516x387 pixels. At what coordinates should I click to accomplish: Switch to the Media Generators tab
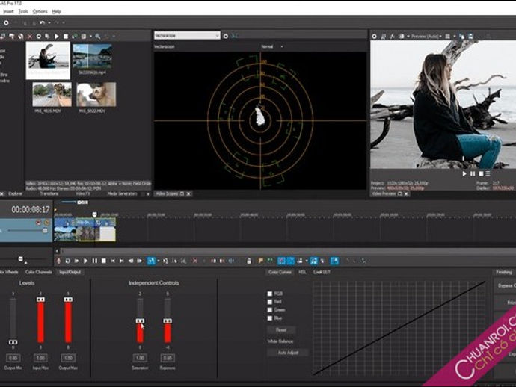coord(122,193)
